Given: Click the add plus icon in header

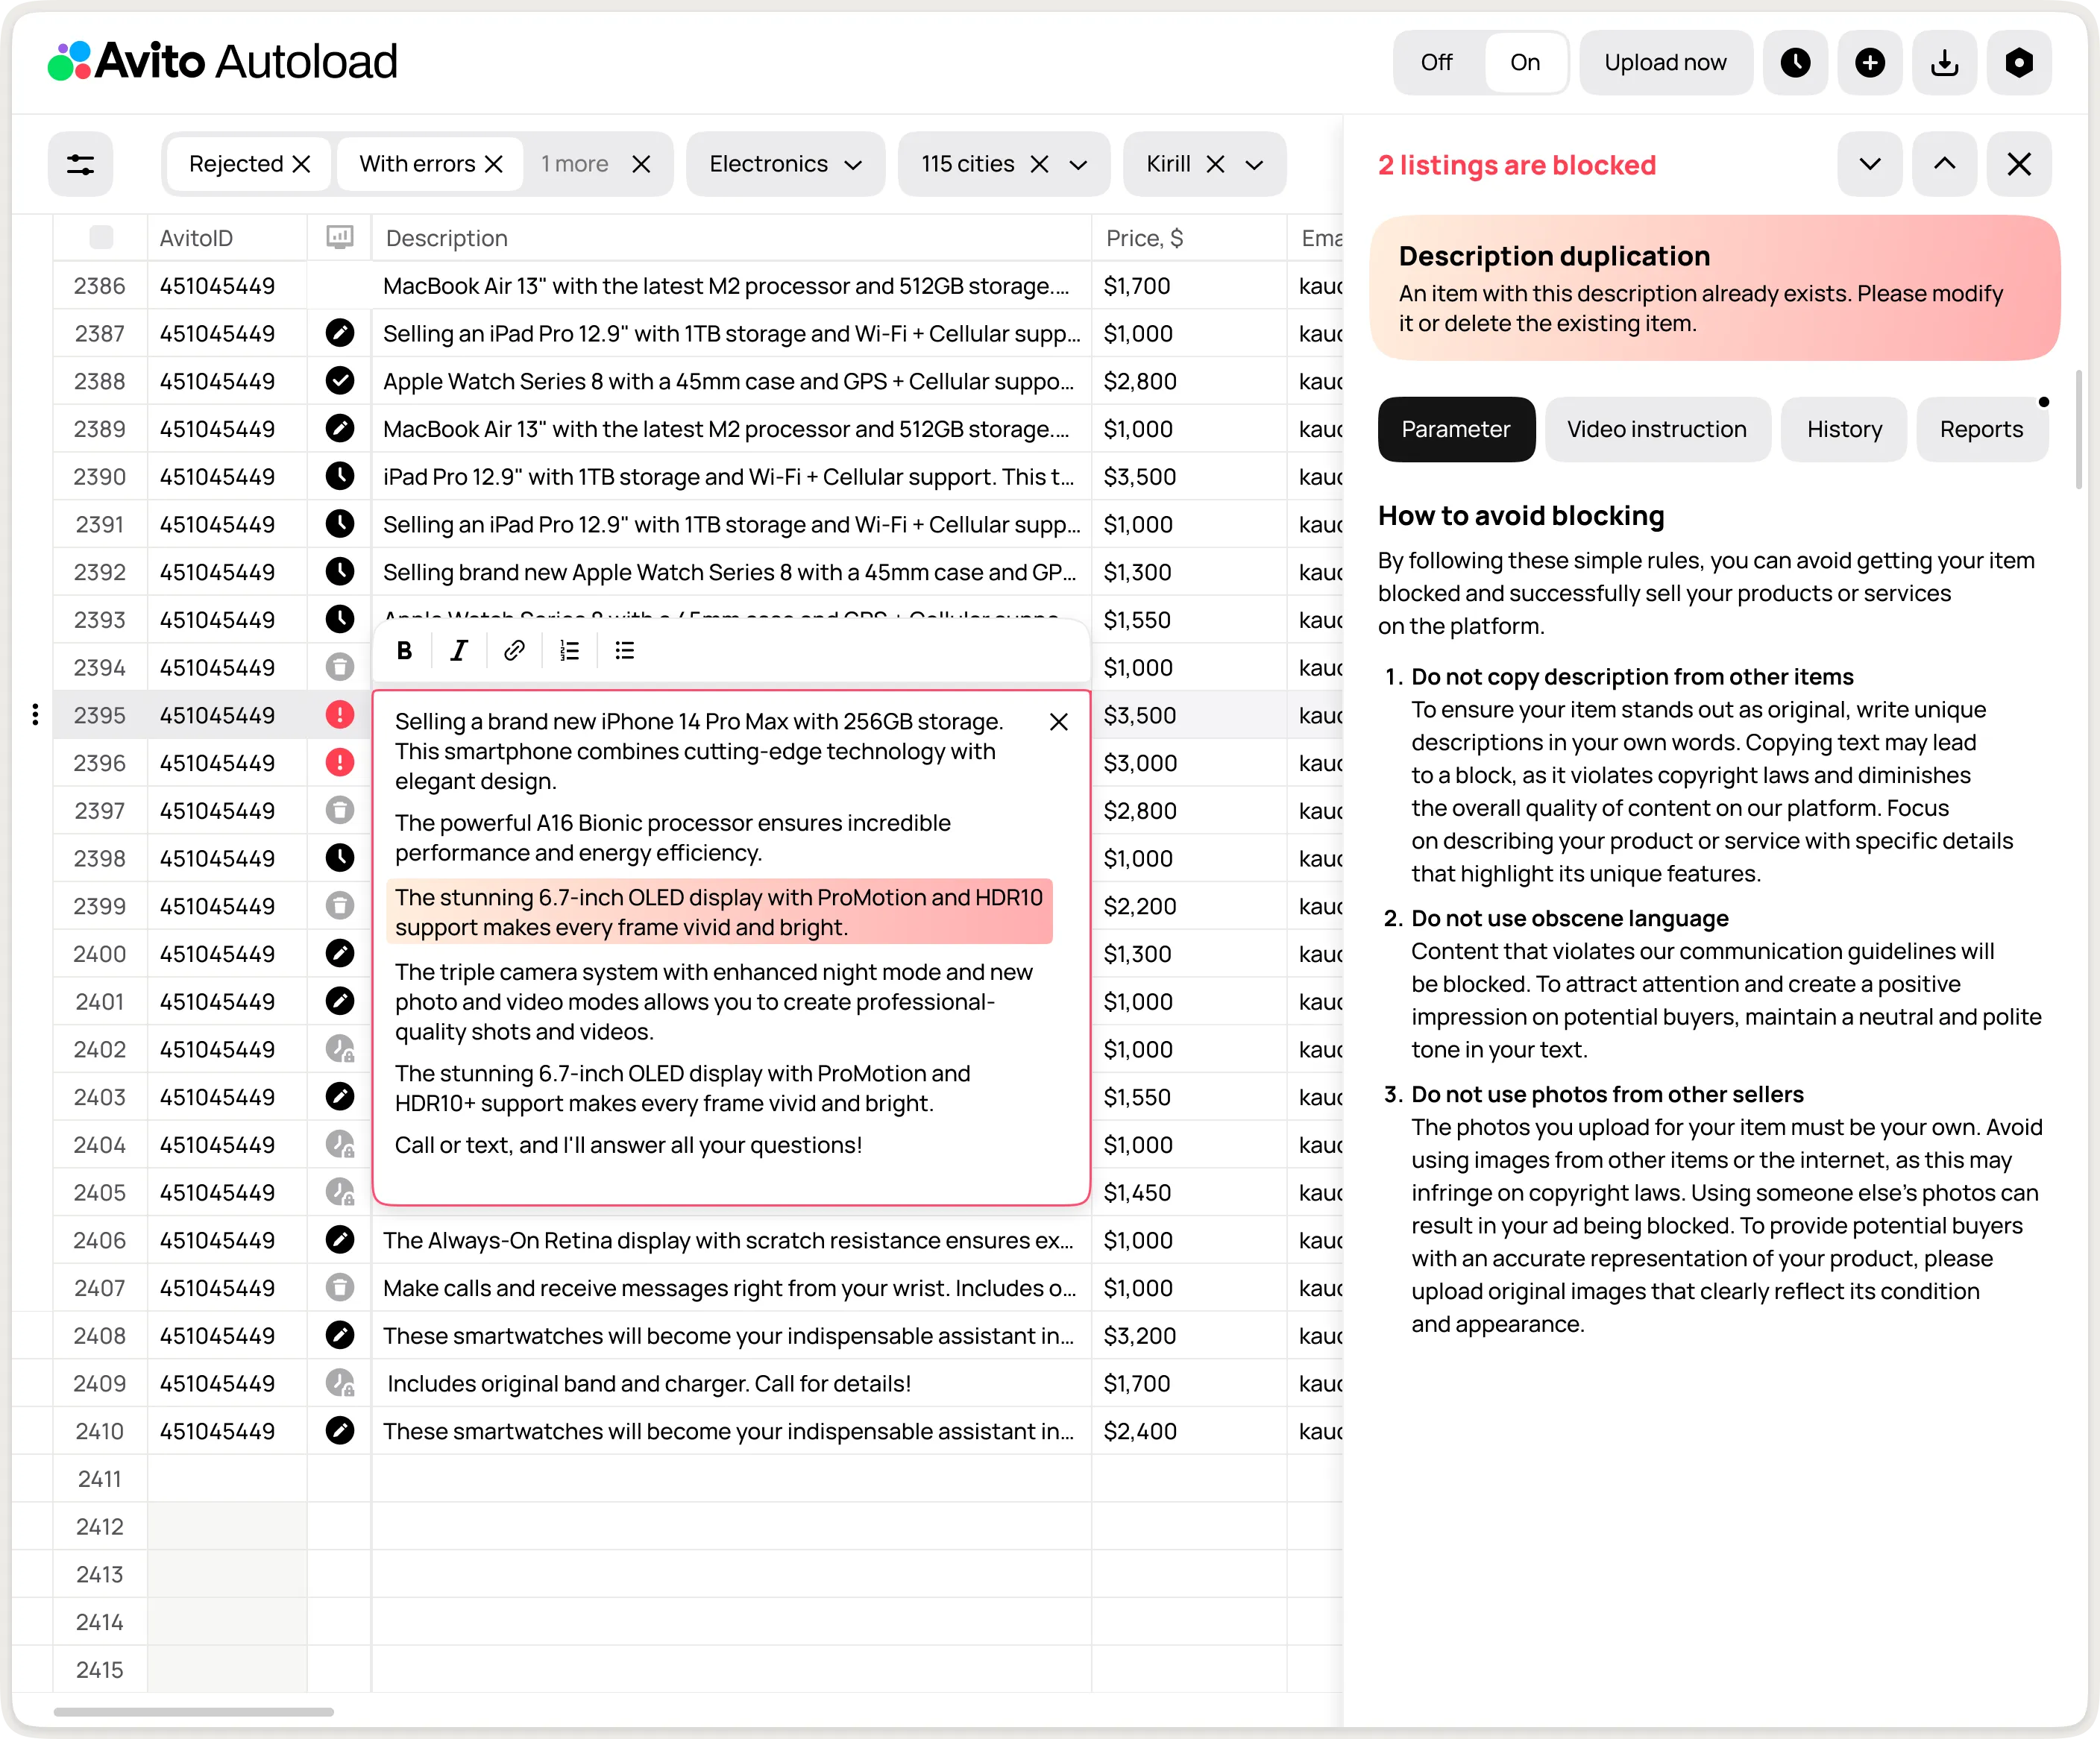Looking at the screenshot, I should click(x=1870, y=62).
